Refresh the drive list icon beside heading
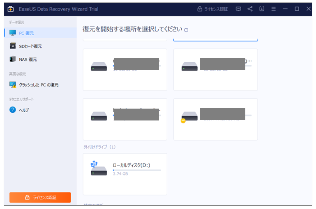 tap(186, 30)
